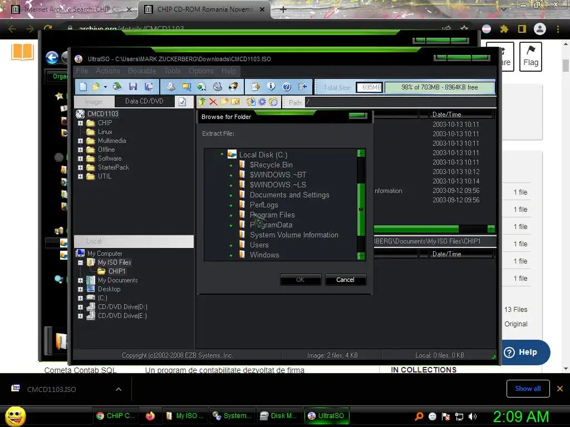Expand the StarterPack folder node
The image size is (570, 427).
tap(80, 167)
